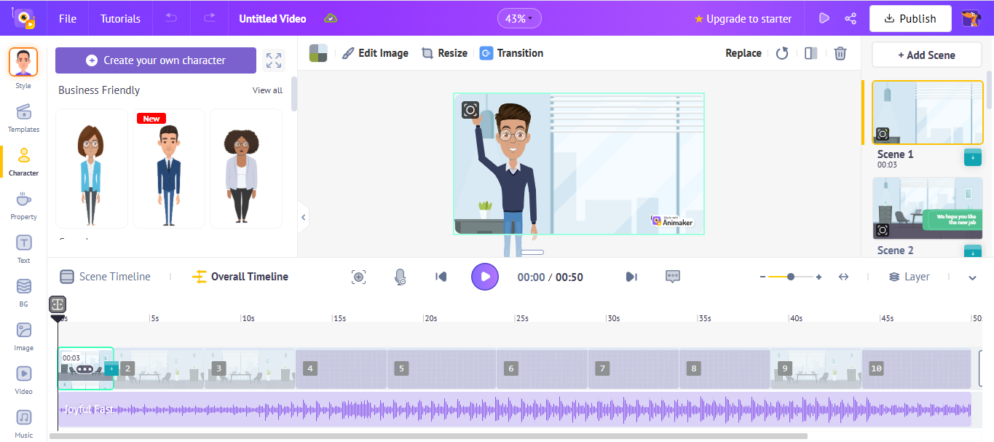The width and height of the screenshot is (994, 442).
Task: Undo the last action
Action: [170, 18]
